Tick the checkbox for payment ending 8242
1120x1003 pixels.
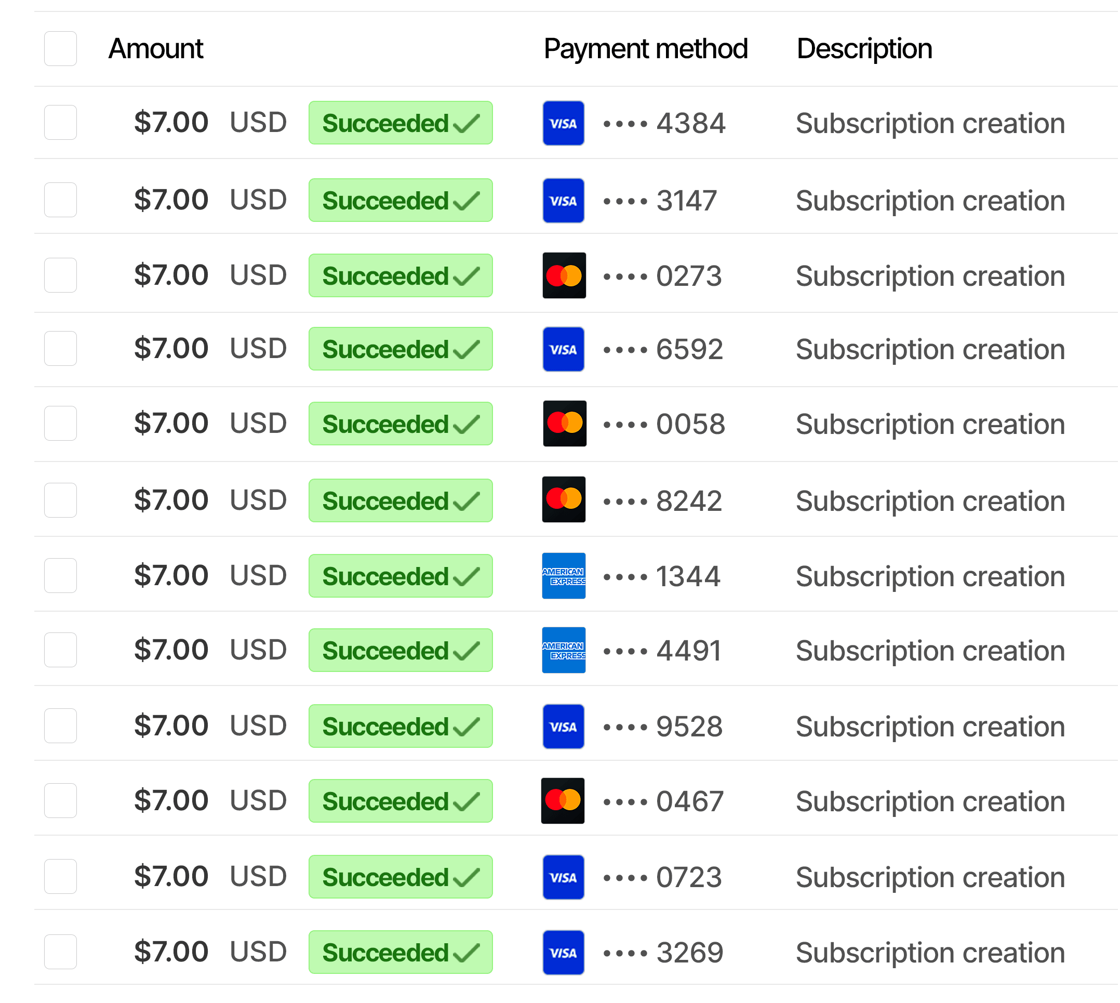pyautogui.click(x=60, y=500)
